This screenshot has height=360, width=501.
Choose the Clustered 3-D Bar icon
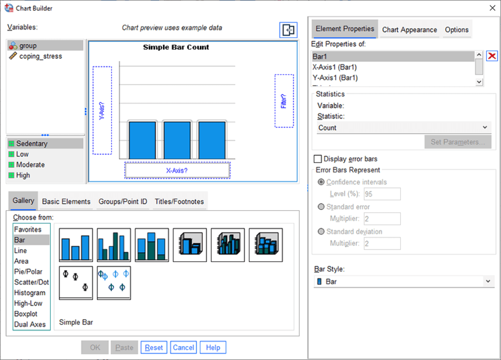[x=228, y=245]
